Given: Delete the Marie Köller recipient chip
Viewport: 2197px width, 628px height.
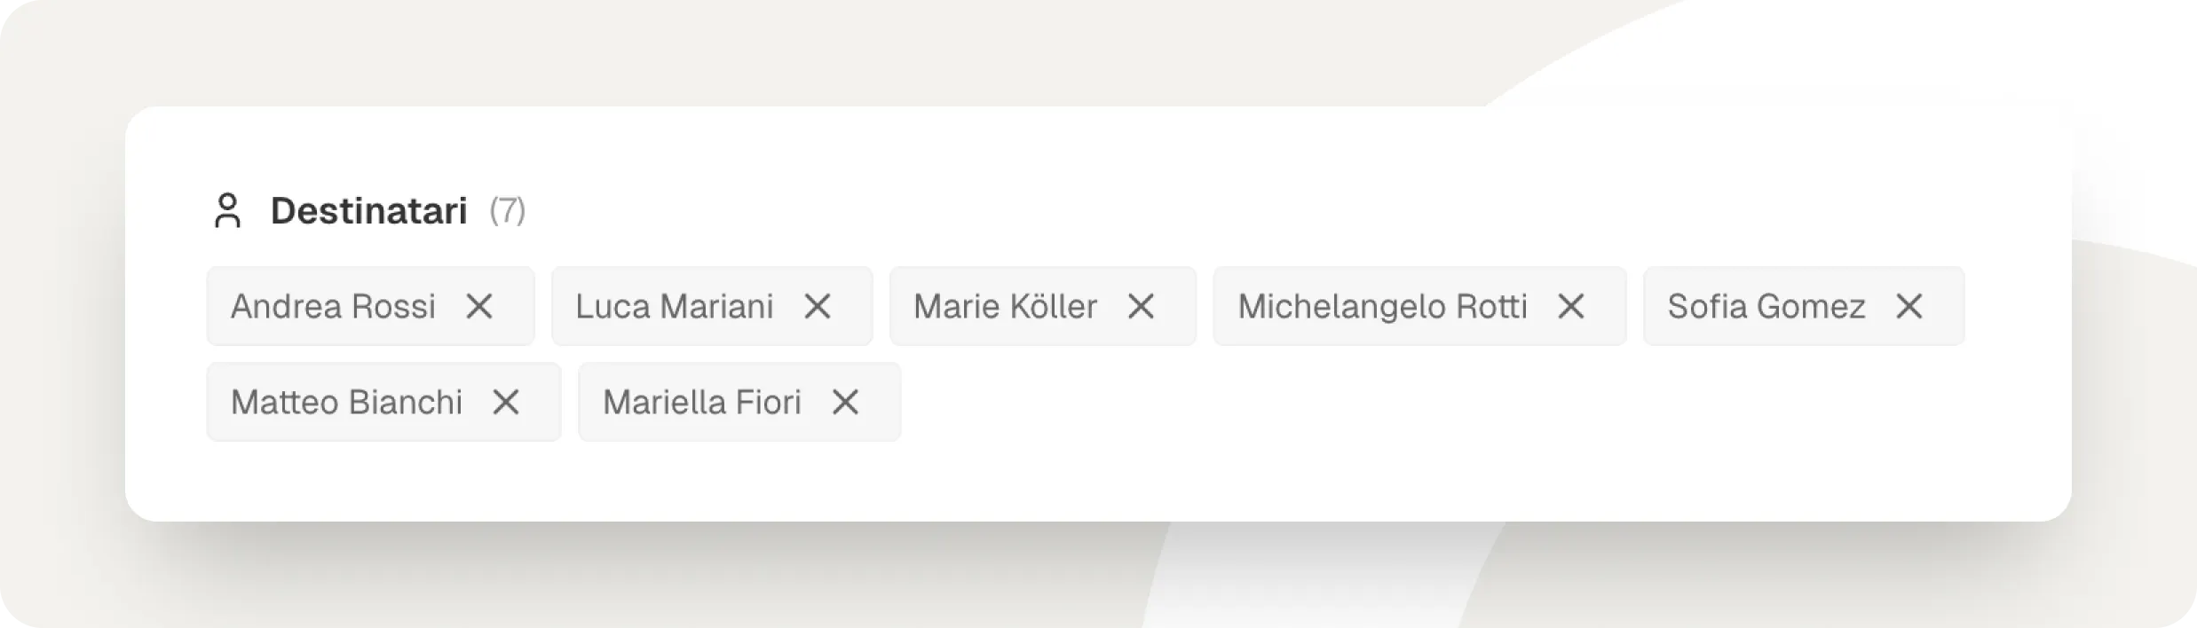Looking at the screenshot, I should click(x=1141, y=307).
